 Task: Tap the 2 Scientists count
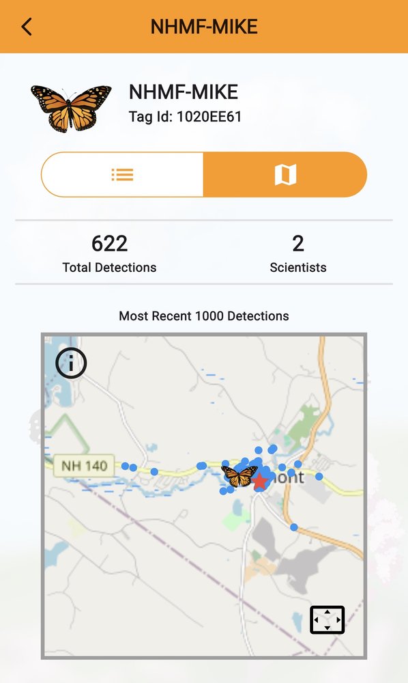tap(298, 243)
